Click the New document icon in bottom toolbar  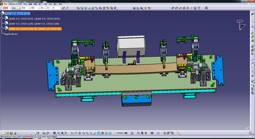click(x=4, y=133)
